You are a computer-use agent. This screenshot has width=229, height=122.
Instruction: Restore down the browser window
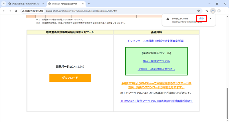(217, 4)
